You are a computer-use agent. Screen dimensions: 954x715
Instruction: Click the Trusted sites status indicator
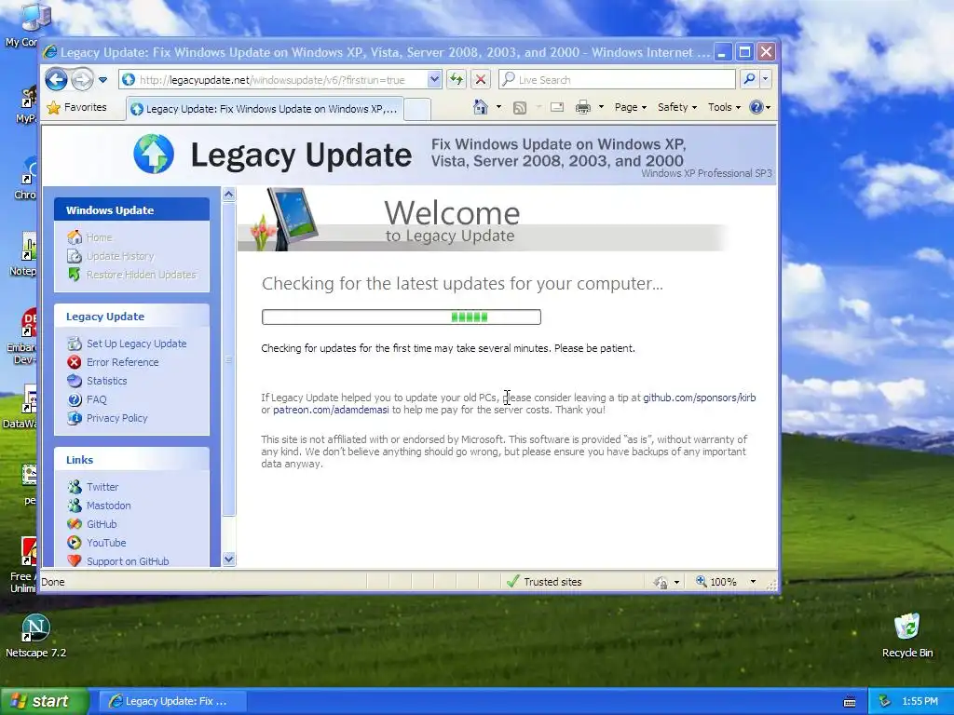(544, 582)
